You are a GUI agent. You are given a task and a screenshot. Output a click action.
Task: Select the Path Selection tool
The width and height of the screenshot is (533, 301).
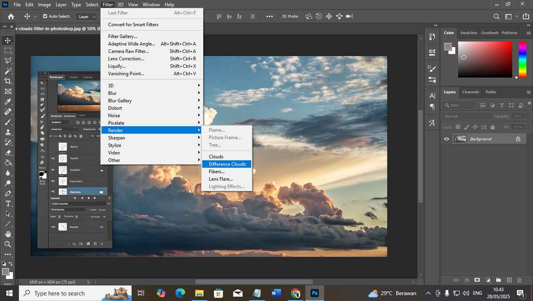[8, 214]
